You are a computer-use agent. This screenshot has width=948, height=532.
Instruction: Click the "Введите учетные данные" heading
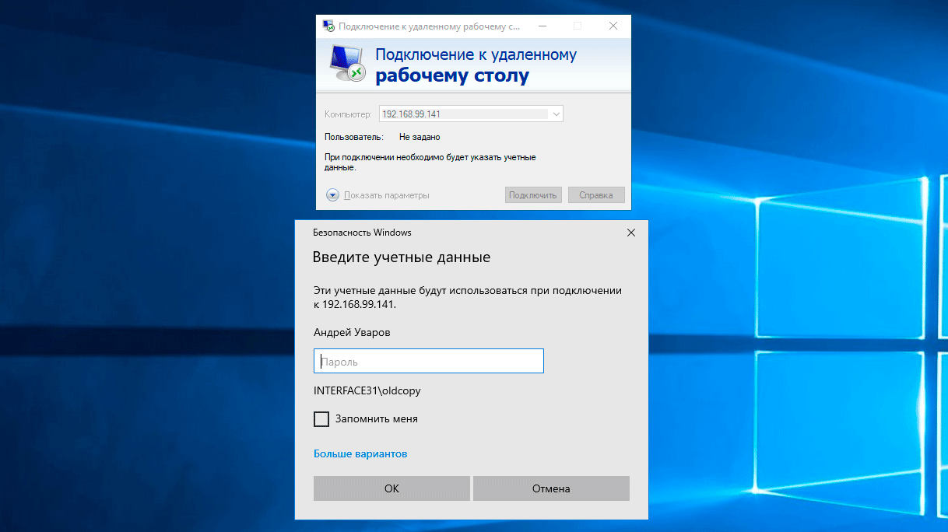[x=402, y=257]
